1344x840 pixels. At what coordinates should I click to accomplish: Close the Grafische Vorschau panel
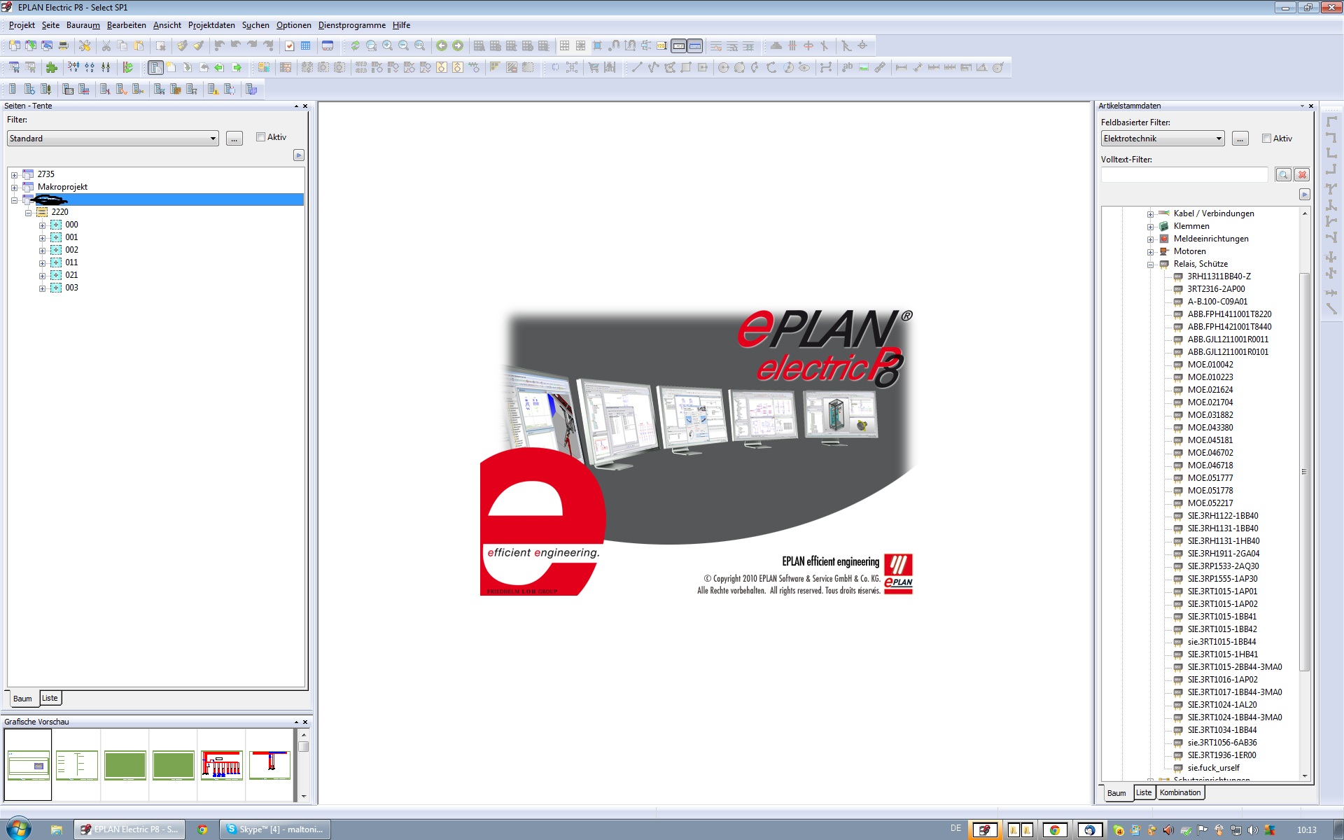[305, 722]
